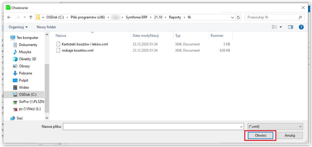Expand the Nazwa pliku dropdown arrow
This screenshot has width=312, height=147.
[241, 126]
